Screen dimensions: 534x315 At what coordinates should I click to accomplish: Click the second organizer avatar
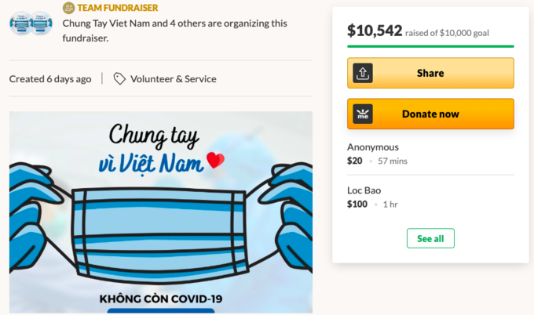42,24
